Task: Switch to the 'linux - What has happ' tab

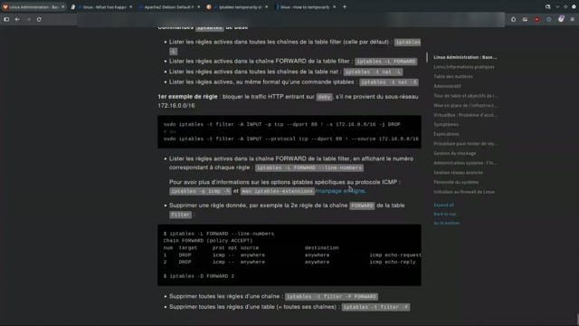Action: (101, 6)
